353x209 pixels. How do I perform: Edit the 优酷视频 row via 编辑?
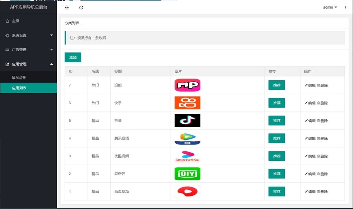tap(310, 156)
